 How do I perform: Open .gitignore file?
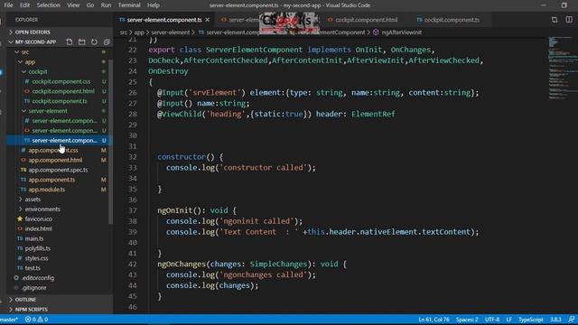click(x=34, y=288)
